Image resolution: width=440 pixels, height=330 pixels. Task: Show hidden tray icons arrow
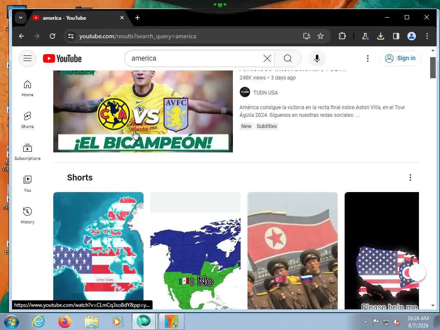coord(365,322)
